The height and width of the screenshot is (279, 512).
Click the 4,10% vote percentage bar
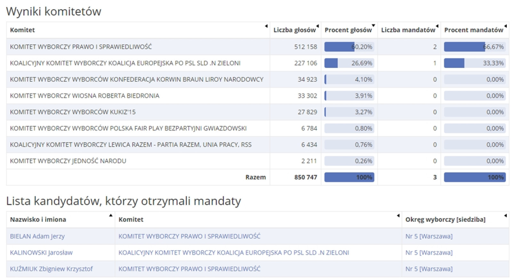[x=349, y=79]
